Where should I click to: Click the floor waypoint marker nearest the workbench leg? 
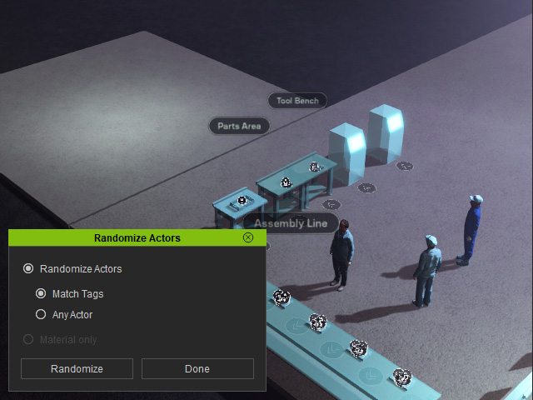(331, 204)
